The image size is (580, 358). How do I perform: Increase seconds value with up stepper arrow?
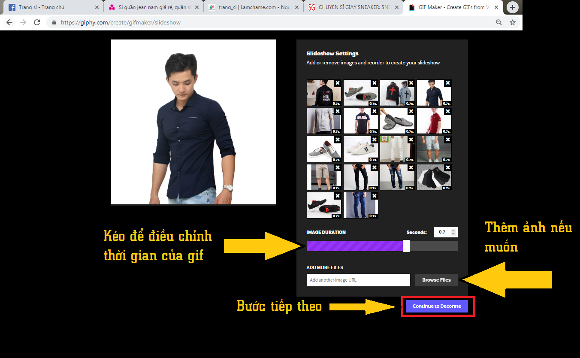pos(454,230)
